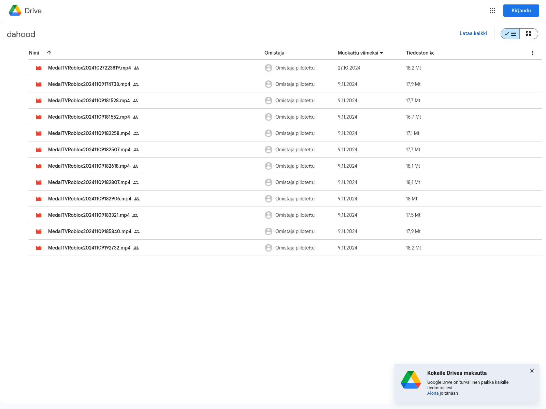Click shared icon next to MedalTVRoblox20241027223819.mp4
The height and width of the screenshot is (409, 546).
coord(136,68)
